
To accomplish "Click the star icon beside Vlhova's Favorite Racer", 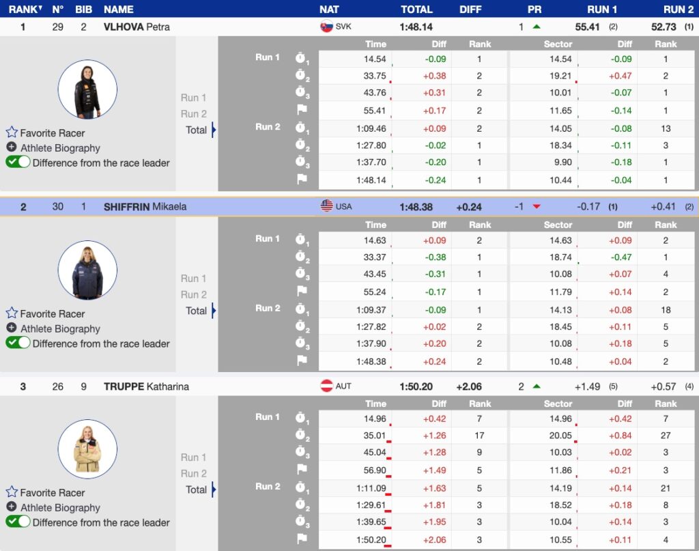I will point(12,132).
